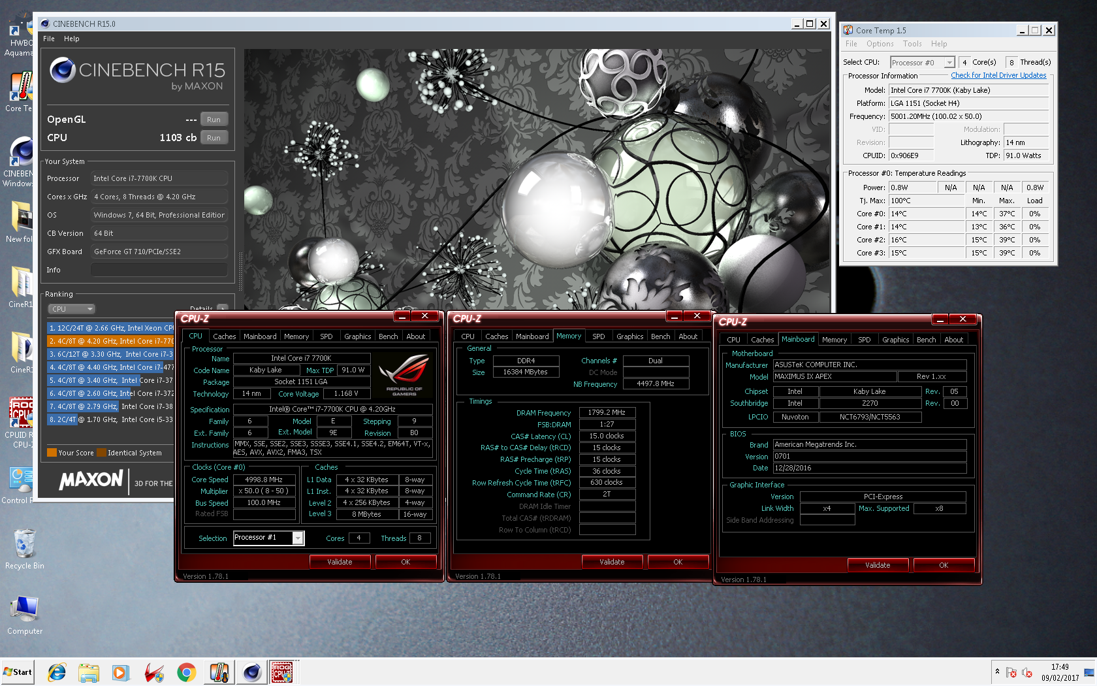The height and width of the screenshot is (686, 1097).
Task: Click the Cinebench R15 logo sphere
Action: 63,69
